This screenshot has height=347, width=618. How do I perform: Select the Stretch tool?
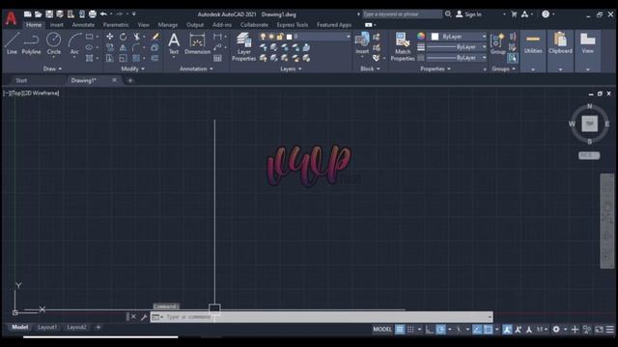pyautogui.click(x=109, y=58)
